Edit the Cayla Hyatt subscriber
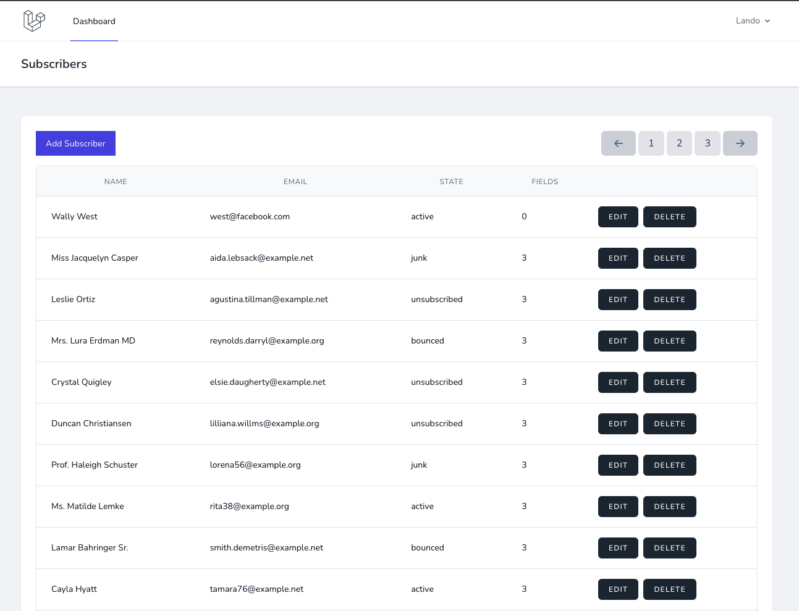This screenshot has height=611, width=799. coord(617,589)
